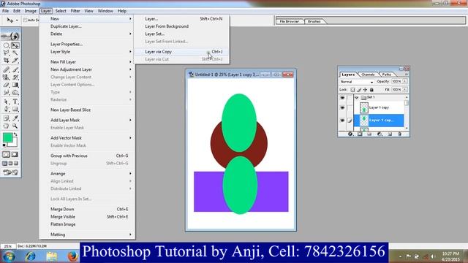The height and width of the screenshot is (263, 468).
Task: Open Firefox from the taskbar
Action: [x=72, y=256]
